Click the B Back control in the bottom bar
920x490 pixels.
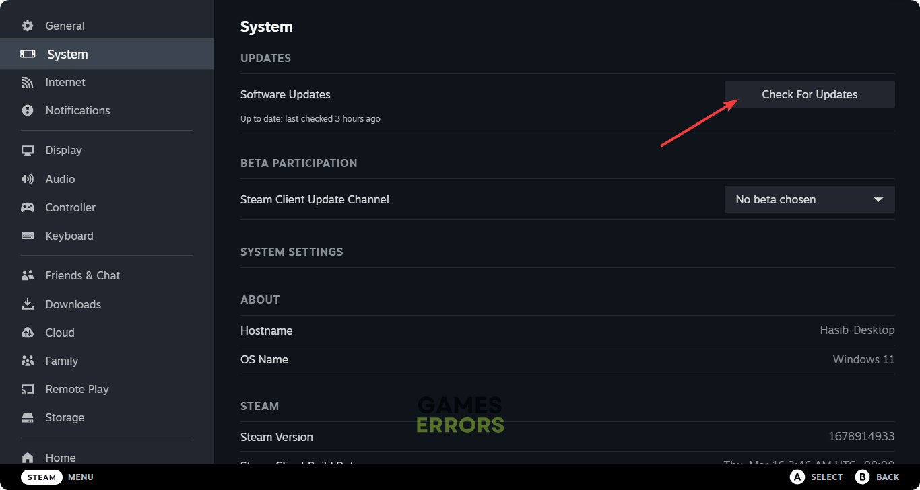coord(878,477)
